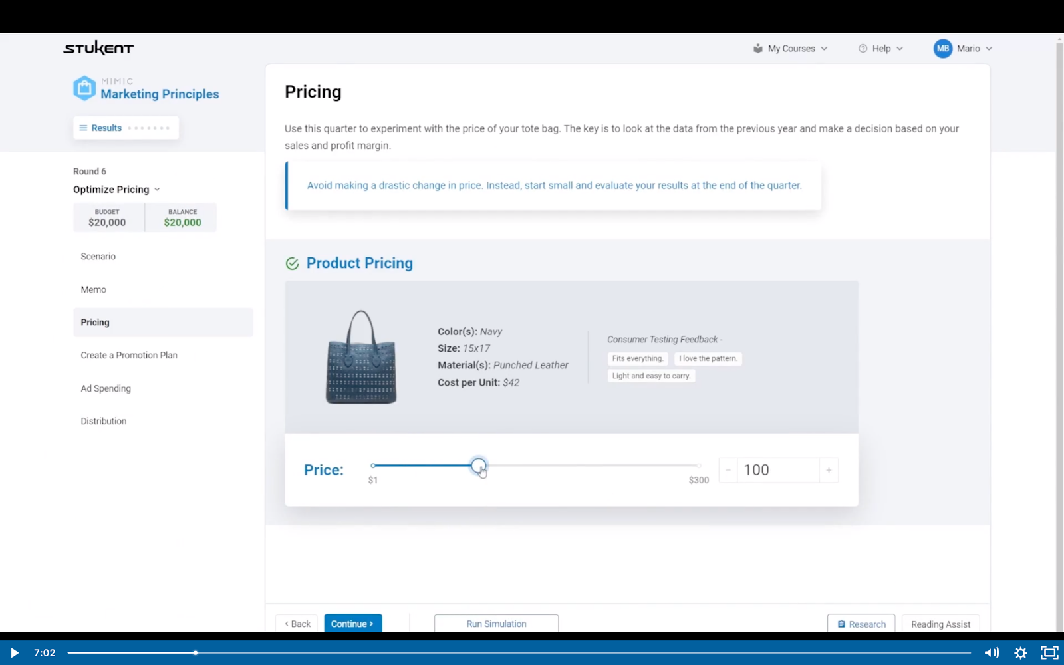Open the Memo section
Viewport: 1064px width, 665px height.
pos(94,290)
